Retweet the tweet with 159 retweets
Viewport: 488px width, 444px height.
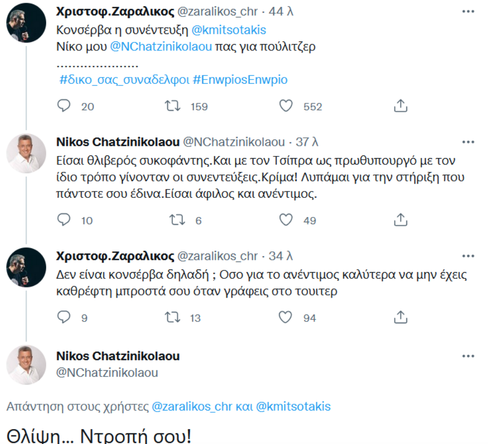173,106
